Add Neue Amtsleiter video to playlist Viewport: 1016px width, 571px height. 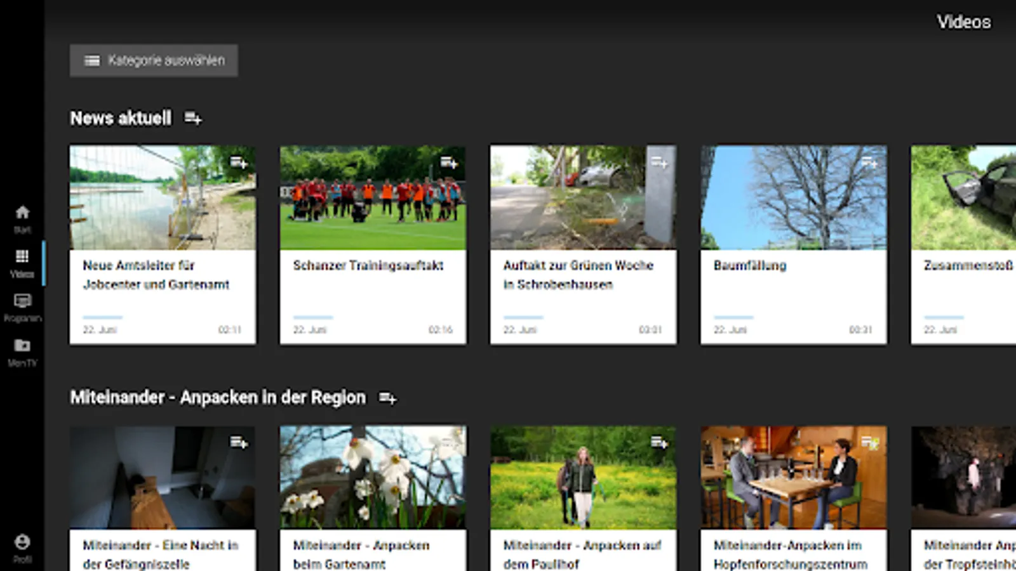[x=239, y=162]
